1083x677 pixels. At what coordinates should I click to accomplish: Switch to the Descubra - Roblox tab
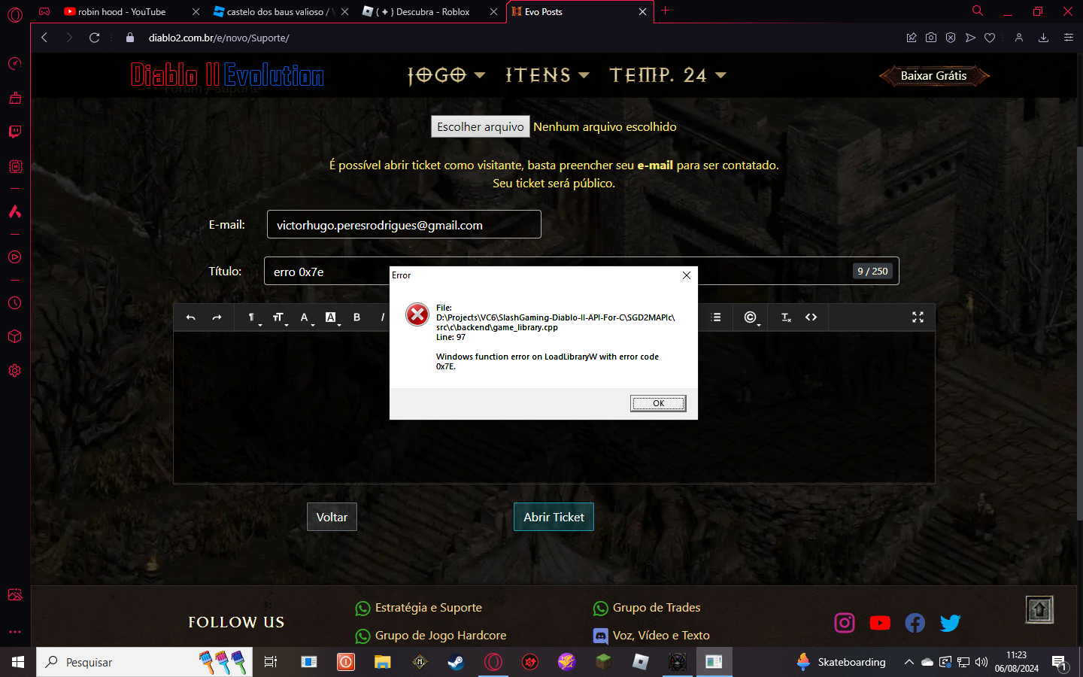(429, 11)
